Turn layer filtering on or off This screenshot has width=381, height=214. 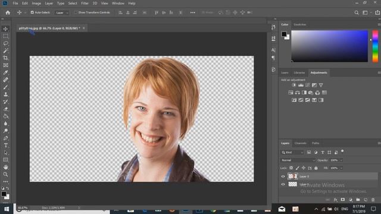tap(342, 152)
